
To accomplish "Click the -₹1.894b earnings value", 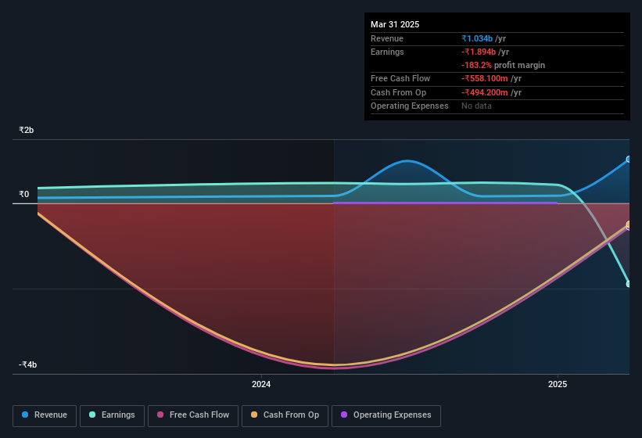I will [x=479, y=52].
